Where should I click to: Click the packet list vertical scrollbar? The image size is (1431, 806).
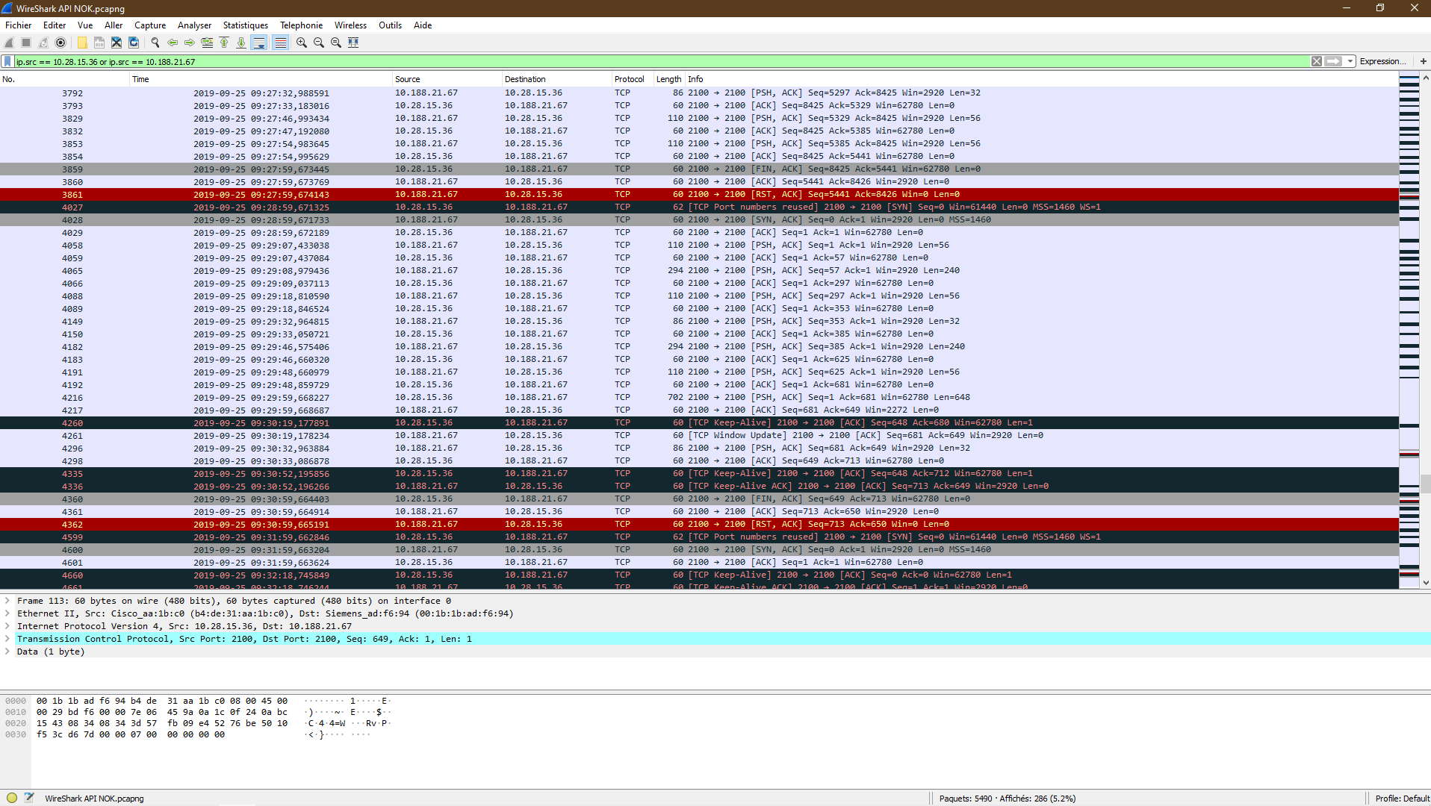1425,336
